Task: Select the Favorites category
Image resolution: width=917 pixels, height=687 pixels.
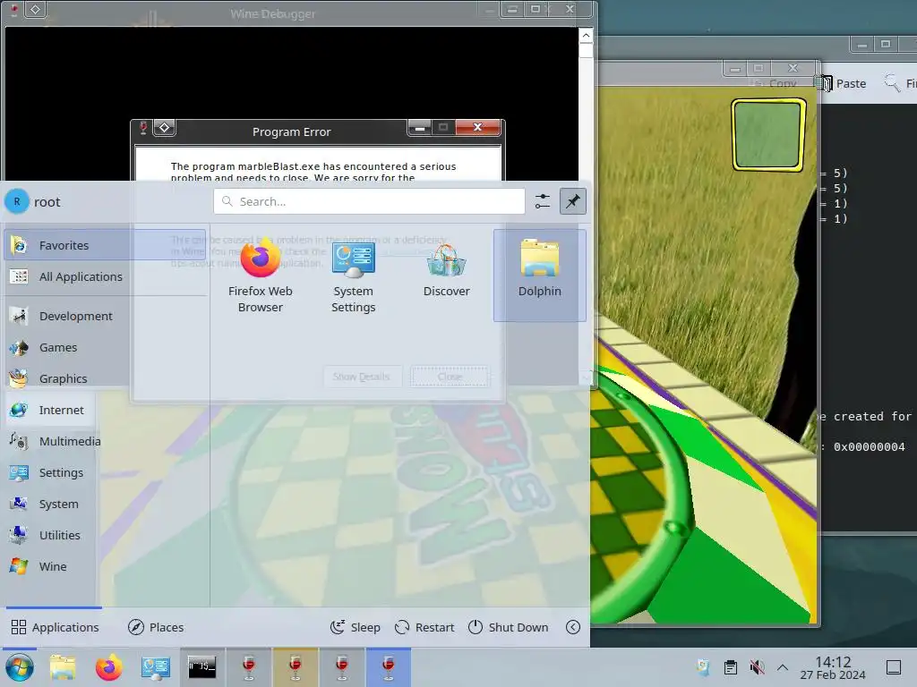Action: (x=105, y=245)
